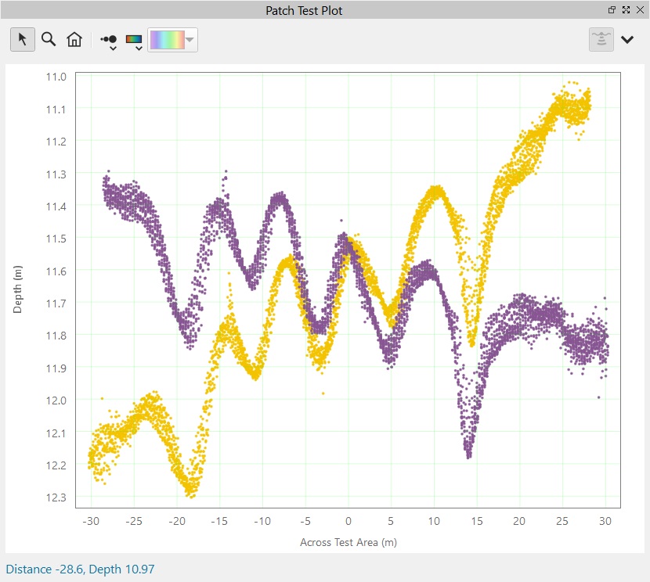Open the color mode dropdown

135,41
